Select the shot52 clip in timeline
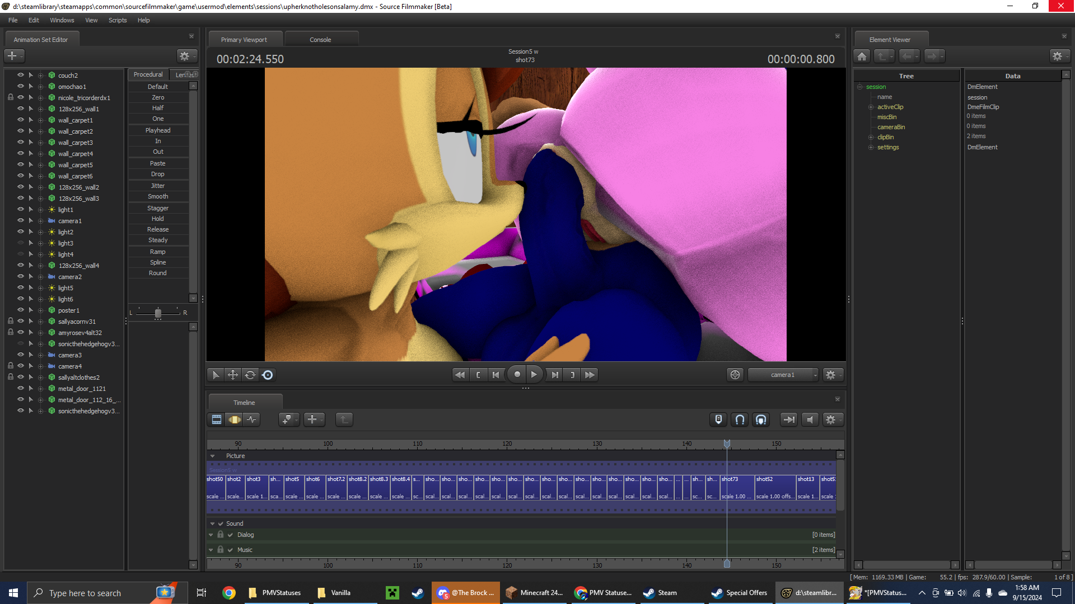The height and width of the screenshot is (604, 1075). (x=775, y=487)
